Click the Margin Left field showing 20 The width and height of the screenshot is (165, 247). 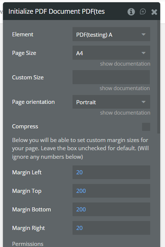(x=111, y=172)
